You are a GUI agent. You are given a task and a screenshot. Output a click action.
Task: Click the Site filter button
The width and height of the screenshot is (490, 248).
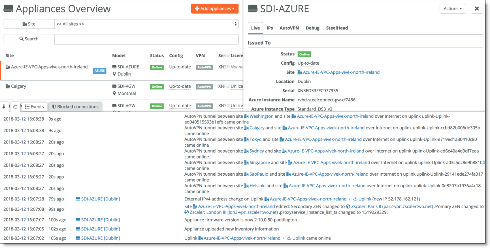click(29, 24)
